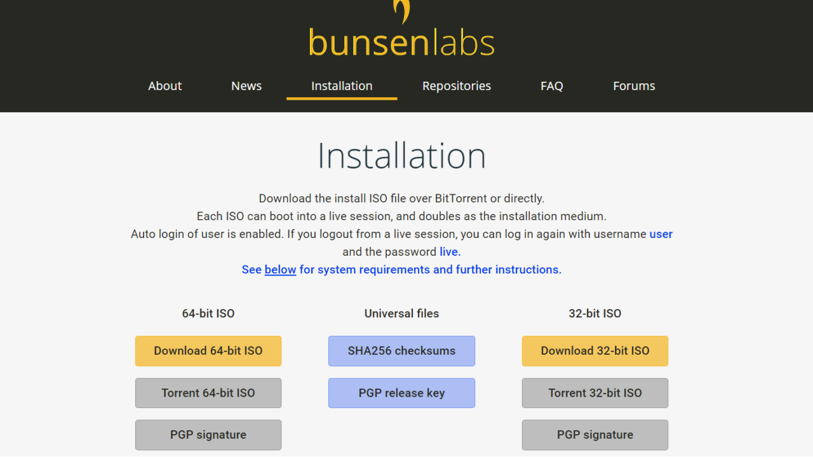Click the 'Universal files' column heading
Viewport: 813px width, 457px height.
point(401,314)
